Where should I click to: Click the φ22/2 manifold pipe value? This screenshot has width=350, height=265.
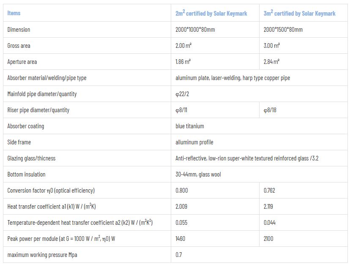click(x=182, y=94)
